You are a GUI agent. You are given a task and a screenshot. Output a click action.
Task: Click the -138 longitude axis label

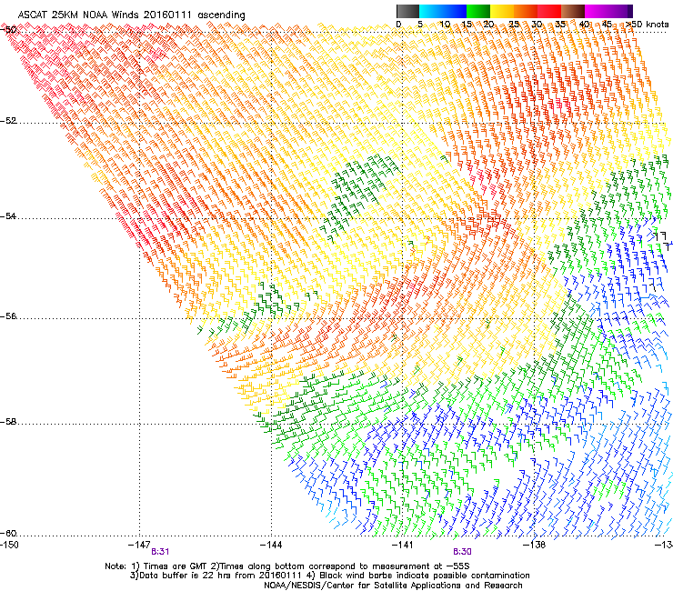click(x=535, y=545)
